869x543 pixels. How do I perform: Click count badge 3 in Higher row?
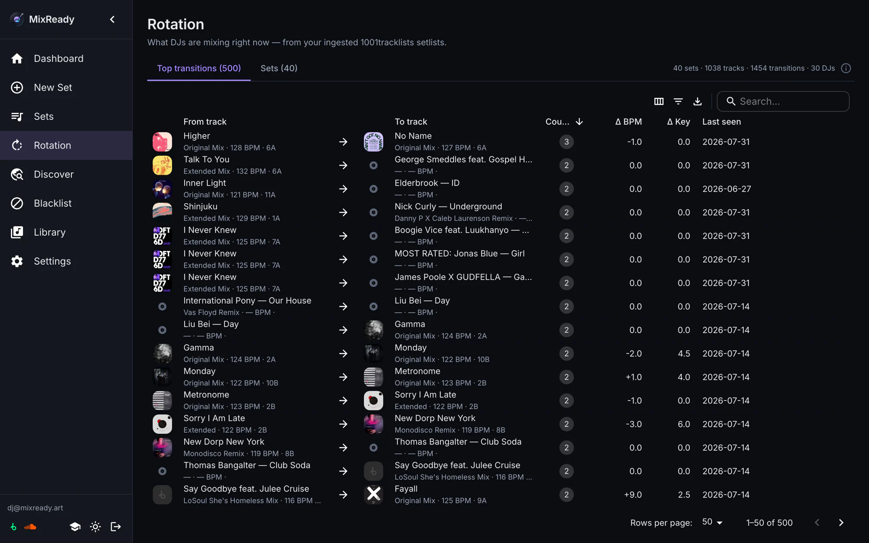tap(566, 142)
